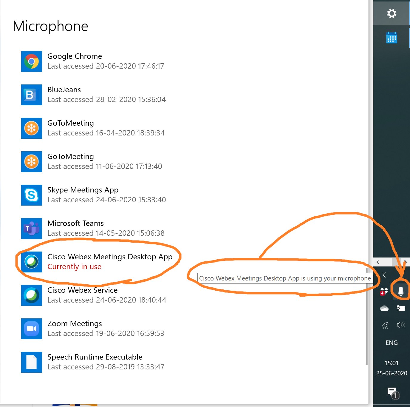Click "Last accessed 28-02-2020 15:36:04" text
410x407 pixels.
[106, 99]
